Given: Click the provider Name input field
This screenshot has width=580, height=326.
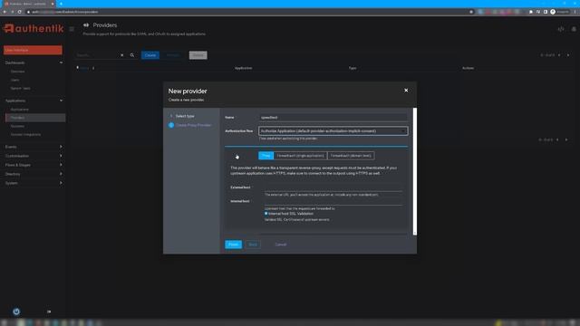Looking at the screenshot, I should pos(333,117).
